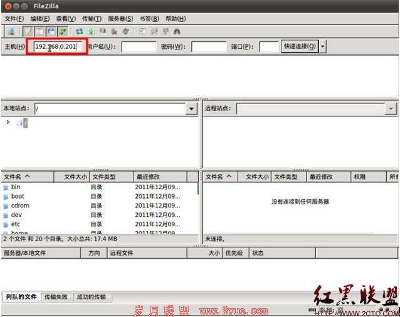Toggle the remote directory tree icon
400x317 pixels.
pos(51,31)
